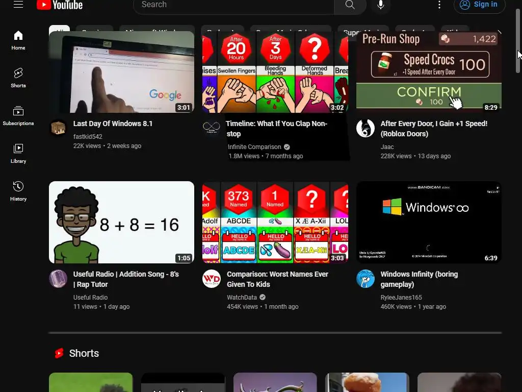
Task: Open title Last Day Of Windows 8.1
Action: (113, 124)
